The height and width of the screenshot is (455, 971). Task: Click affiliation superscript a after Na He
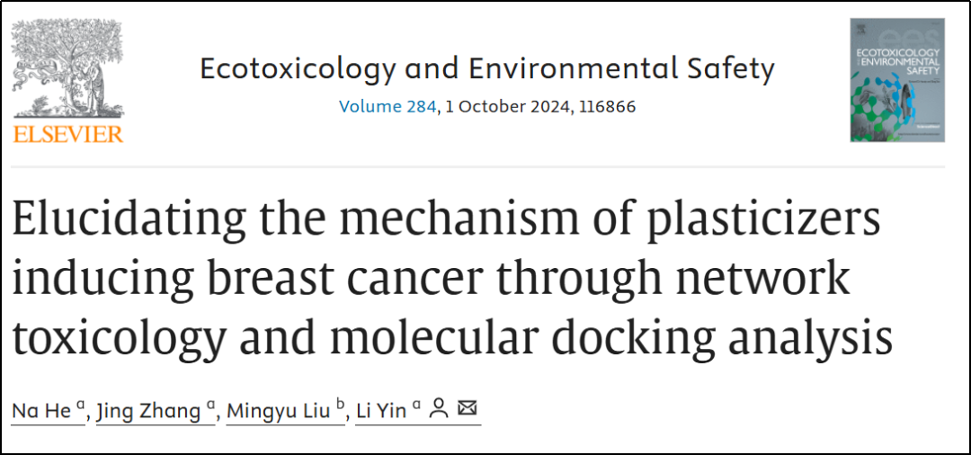coord(81,406)
